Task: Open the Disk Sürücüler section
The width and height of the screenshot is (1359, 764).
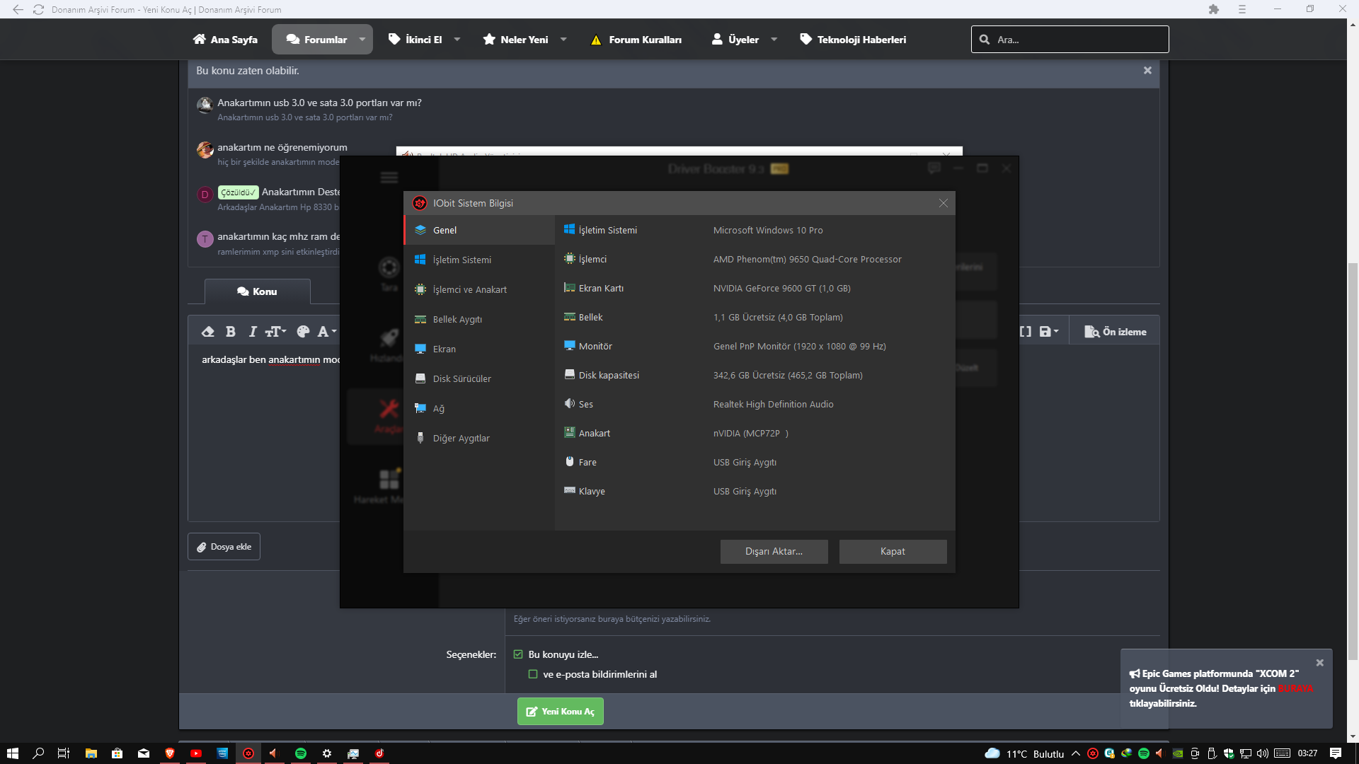Action: coord(461,379)
